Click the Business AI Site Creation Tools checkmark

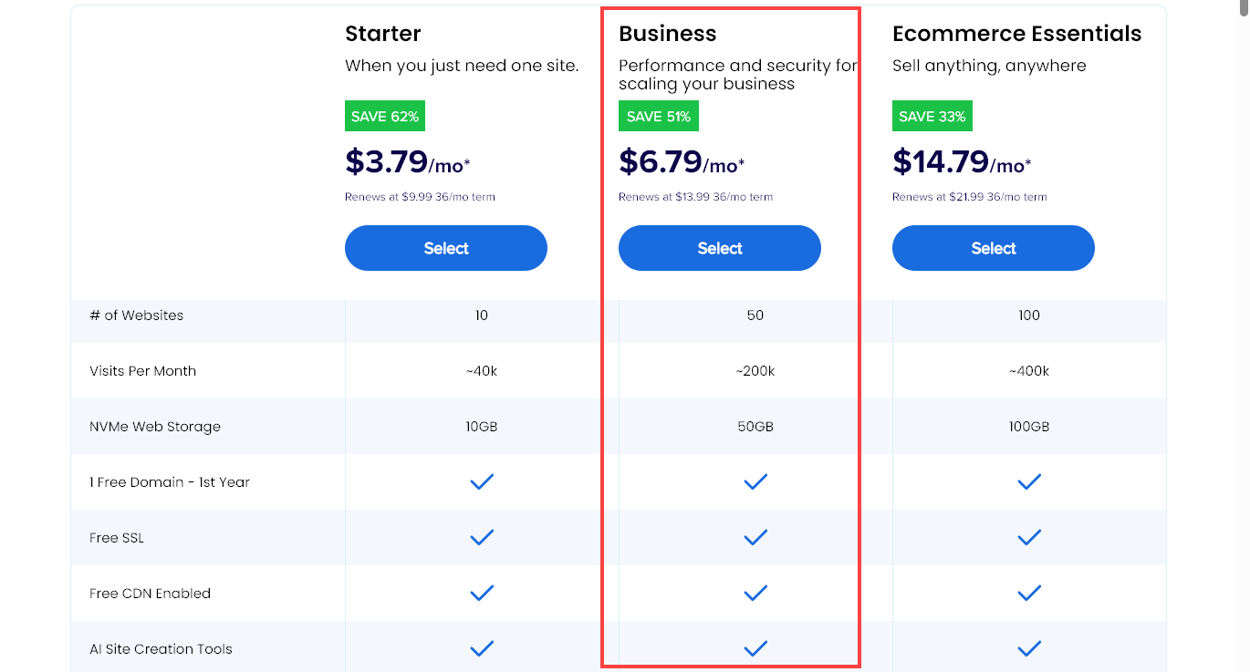pyautogui.click(x=755, y=648)
